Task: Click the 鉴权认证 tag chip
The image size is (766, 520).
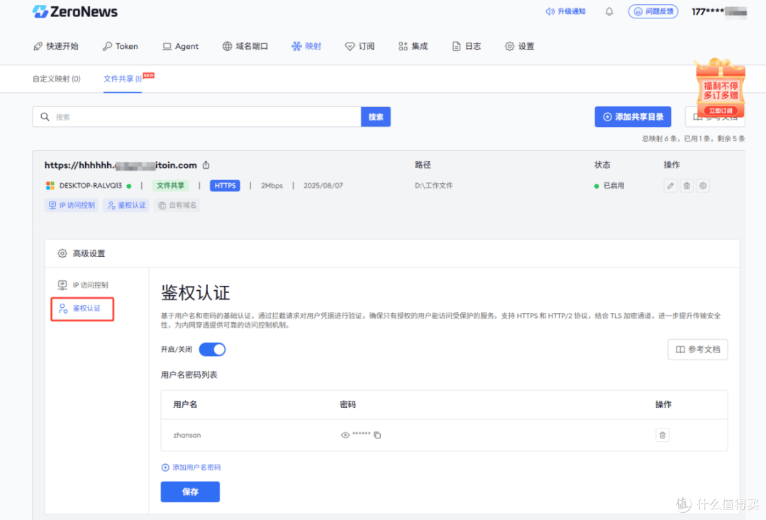Action: [x=126, y=205]
